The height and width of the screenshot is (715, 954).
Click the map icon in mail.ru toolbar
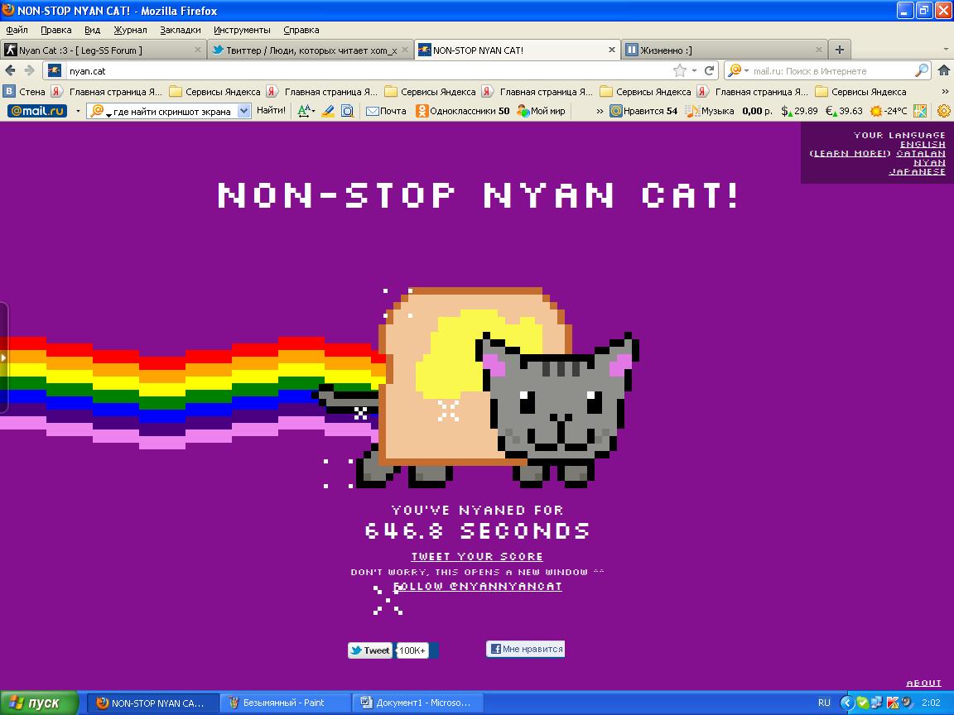[x=920, y=111]
